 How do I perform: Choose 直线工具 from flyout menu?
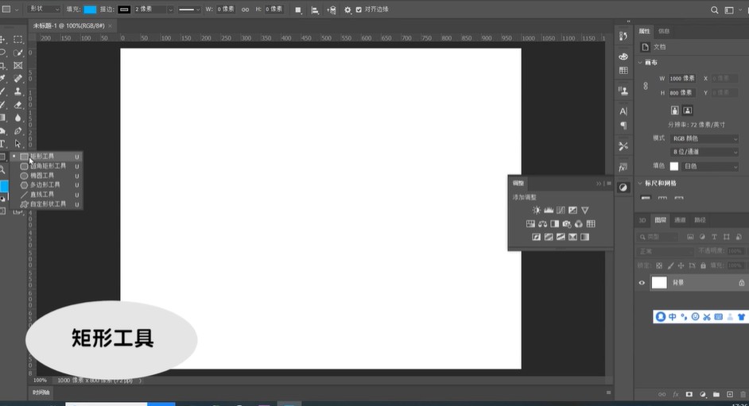coord(46,195)
